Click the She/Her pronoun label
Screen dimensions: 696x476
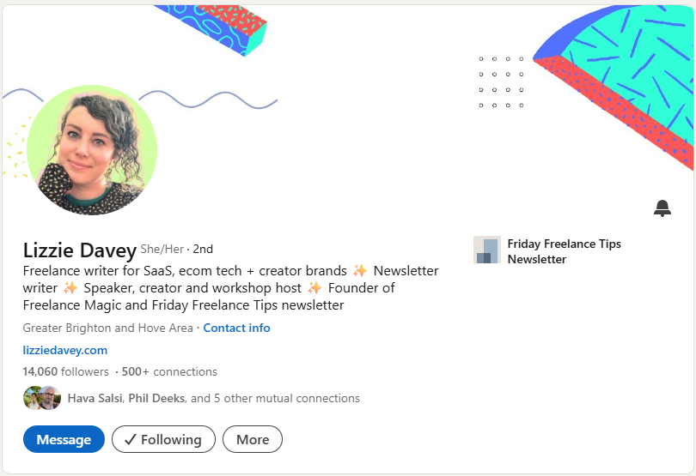click(x=162, y=249)
